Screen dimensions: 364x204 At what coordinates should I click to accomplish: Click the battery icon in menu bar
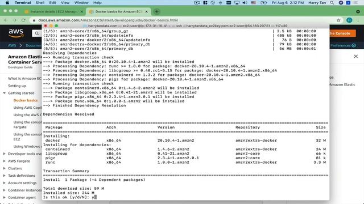(x=264, y=3)
